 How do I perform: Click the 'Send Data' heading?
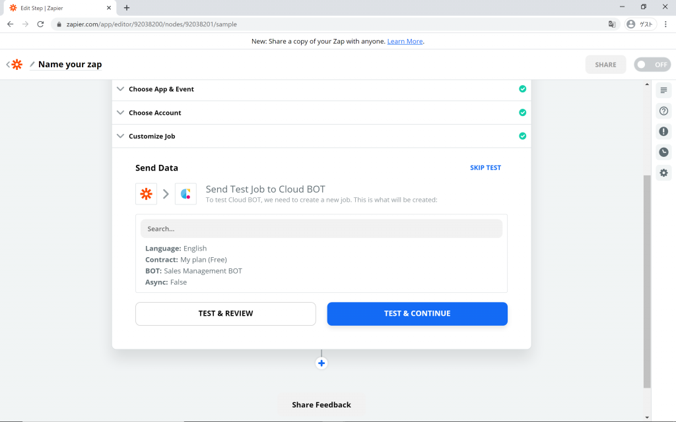pyautogui.click(x=156, y=168)
